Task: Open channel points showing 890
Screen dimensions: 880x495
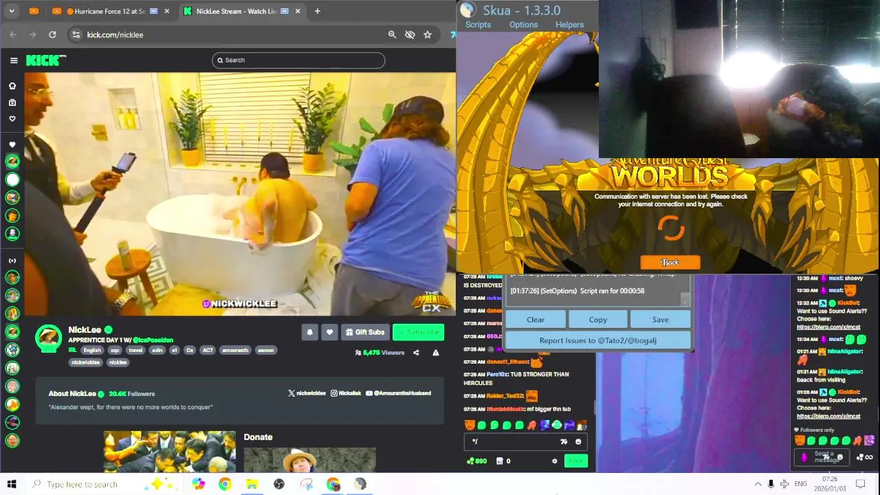Action: click(476, 461)
